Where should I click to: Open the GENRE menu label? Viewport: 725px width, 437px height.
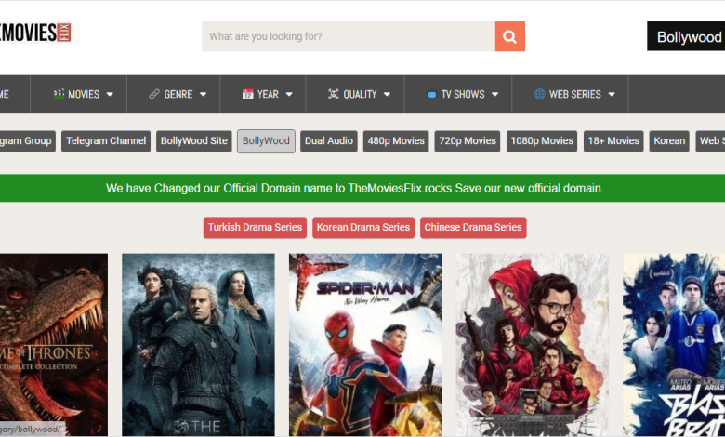point(178,94)
